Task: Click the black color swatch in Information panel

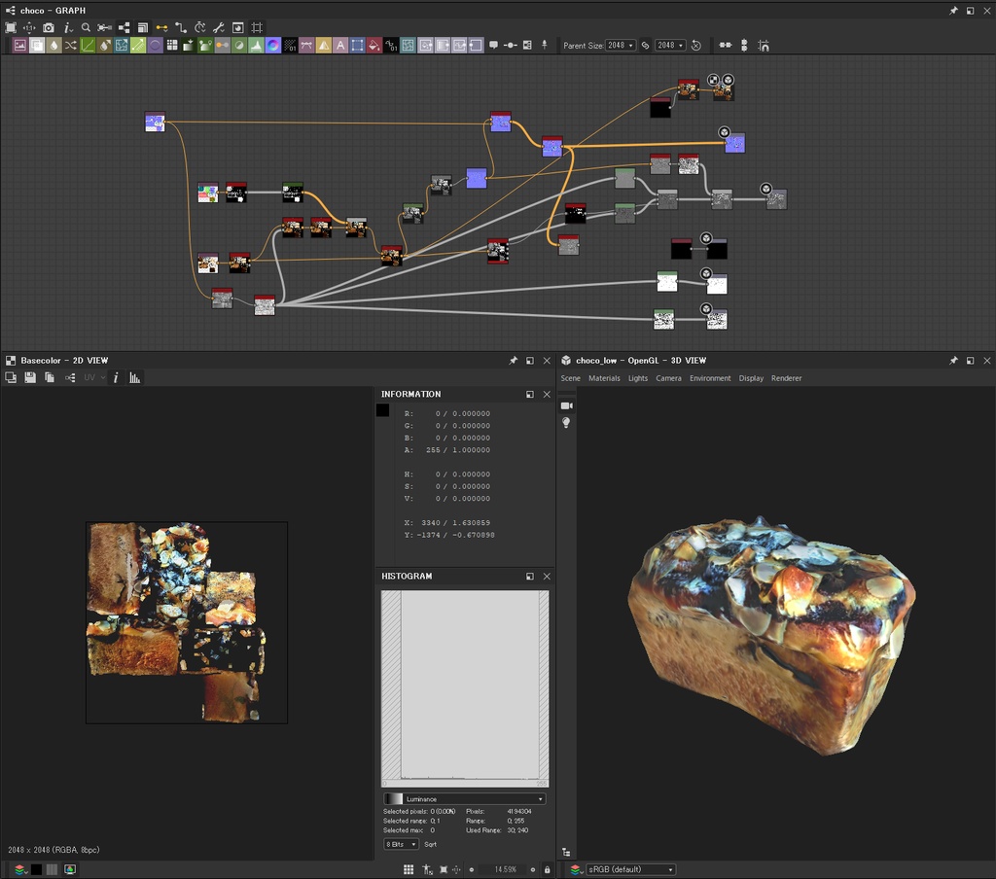Action: click(383, 410)
